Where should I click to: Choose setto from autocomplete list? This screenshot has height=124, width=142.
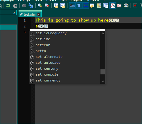click(x=65, y=51)
